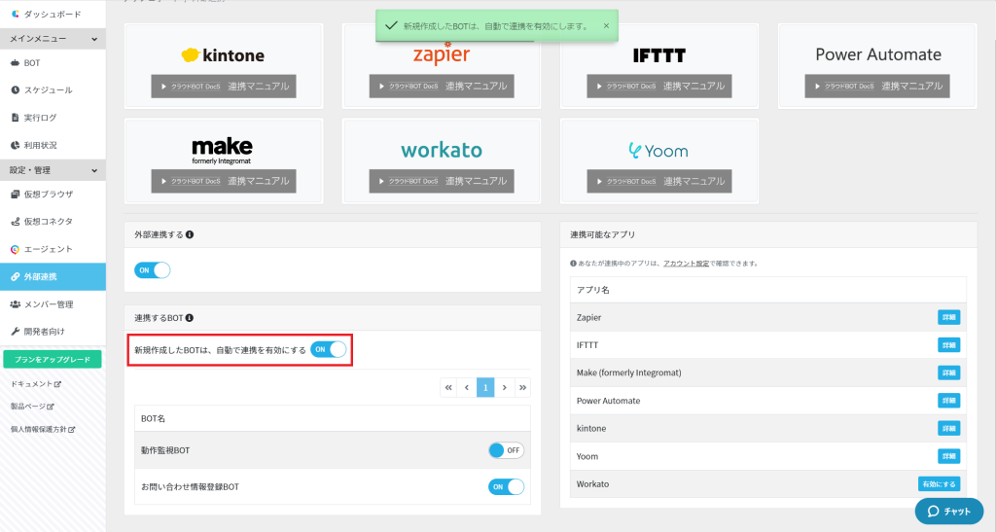Disable linking for お問い合わせ情報登録BOT
Viewport: 996px width, 532px height.
coord(506,487)
